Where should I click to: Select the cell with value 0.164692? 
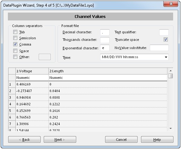(x=32, y=104)
